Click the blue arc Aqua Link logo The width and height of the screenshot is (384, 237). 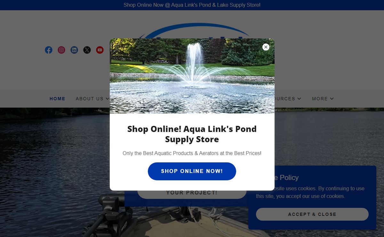pos(195,29)
